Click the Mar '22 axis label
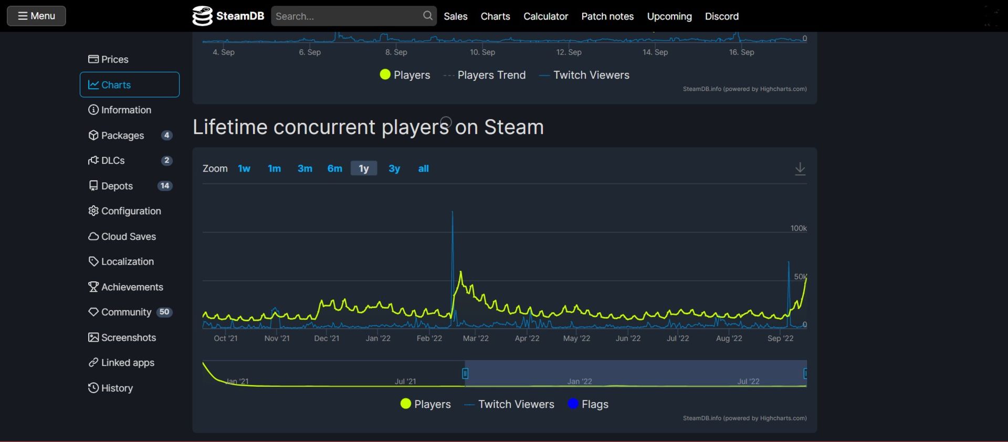 [x=476, y=339]
